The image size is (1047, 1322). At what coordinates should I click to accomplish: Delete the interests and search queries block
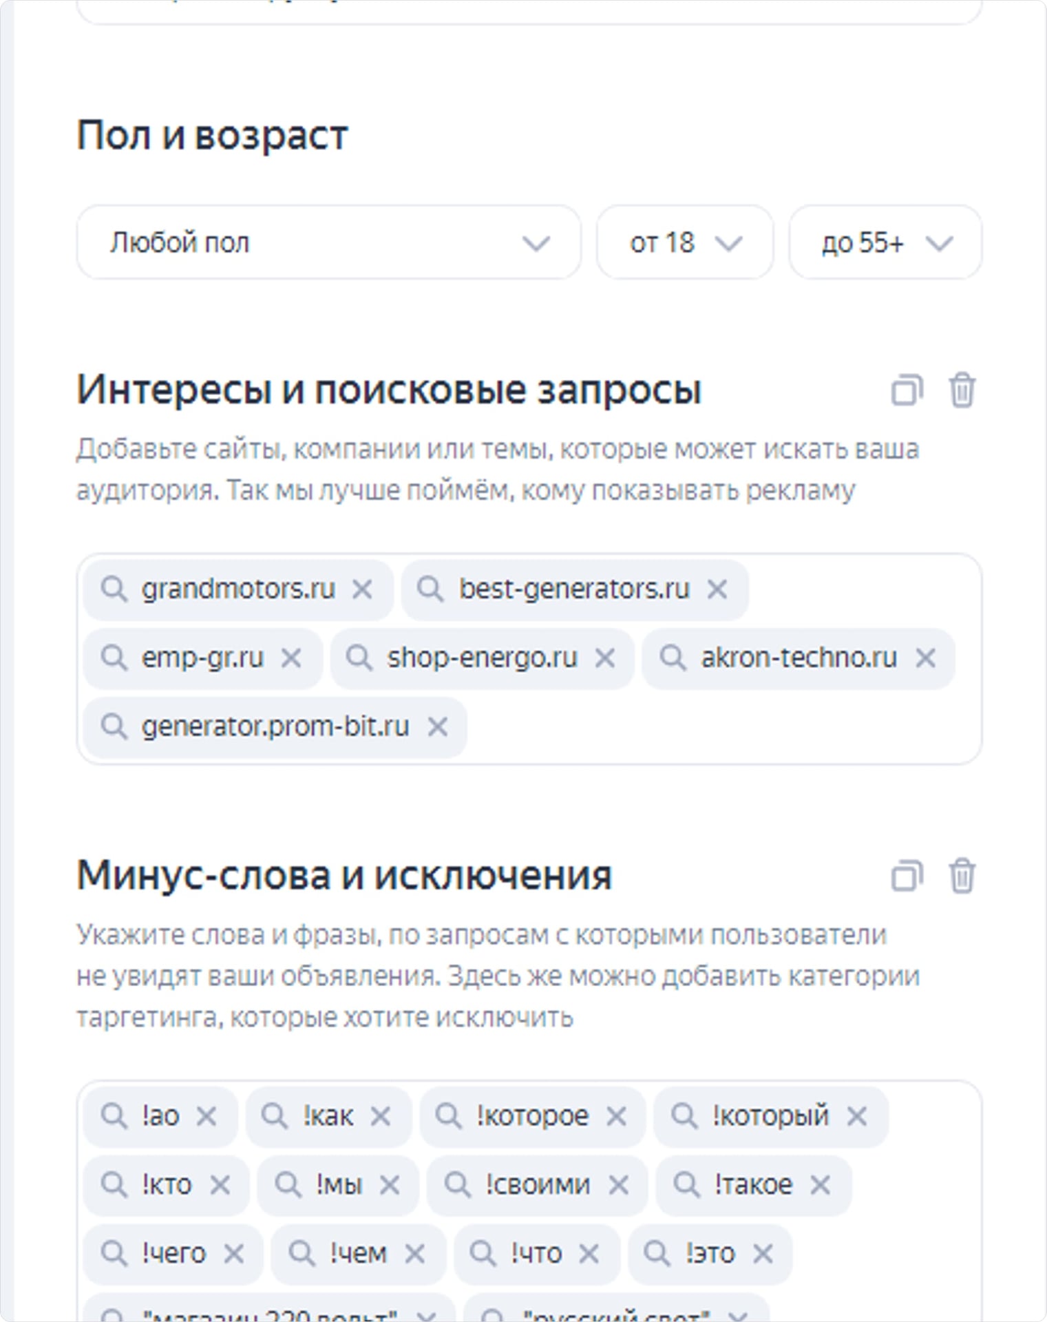tap(962, 391)
